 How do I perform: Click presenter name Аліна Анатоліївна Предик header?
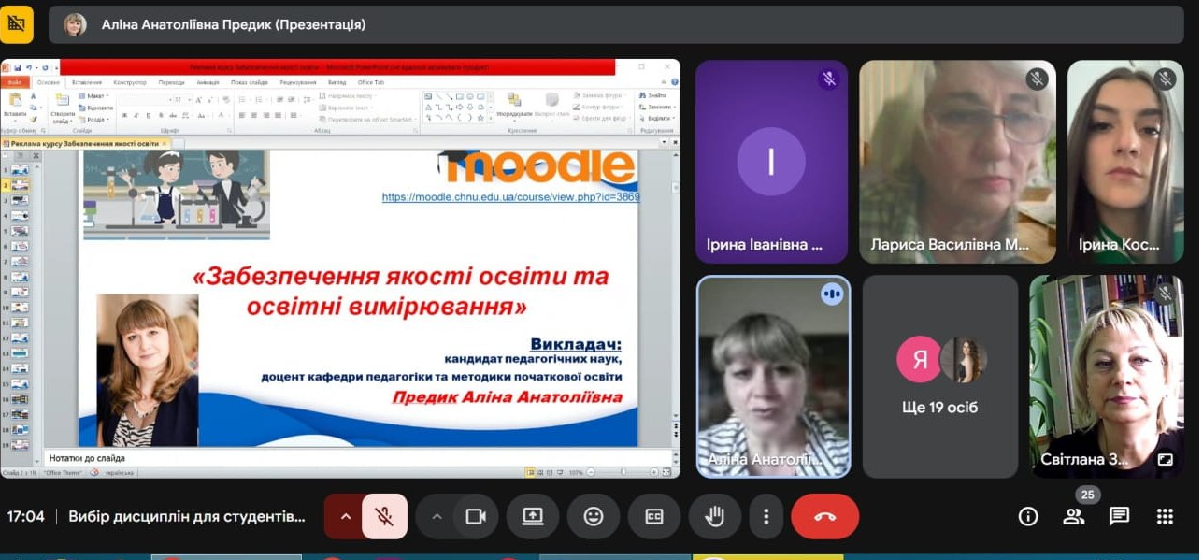point(234,25)
